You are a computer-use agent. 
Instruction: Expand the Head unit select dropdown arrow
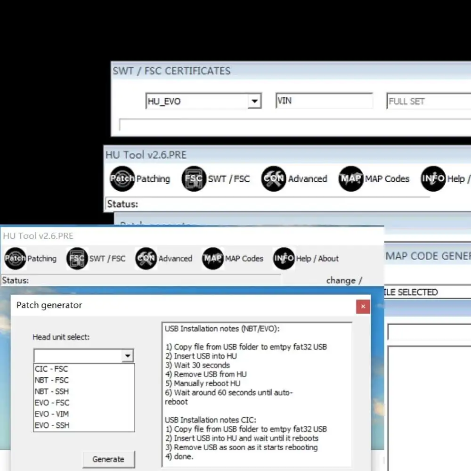pyautogui.click(x=128, y=356)
